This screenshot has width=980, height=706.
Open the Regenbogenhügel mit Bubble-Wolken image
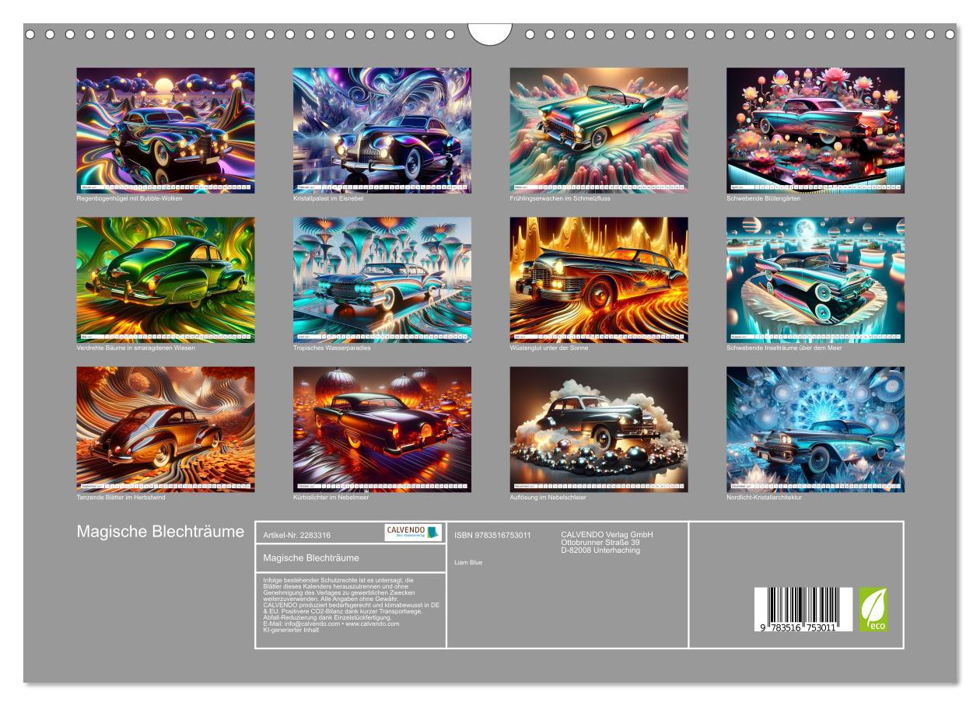click(165, 130)
